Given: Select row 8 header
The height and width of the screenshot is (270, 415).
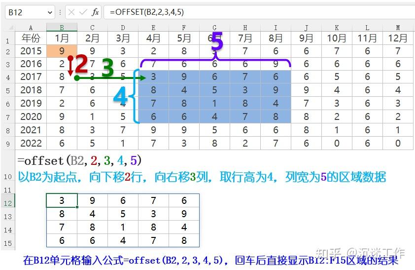Looking at the screenshot, I should [8, 130].
